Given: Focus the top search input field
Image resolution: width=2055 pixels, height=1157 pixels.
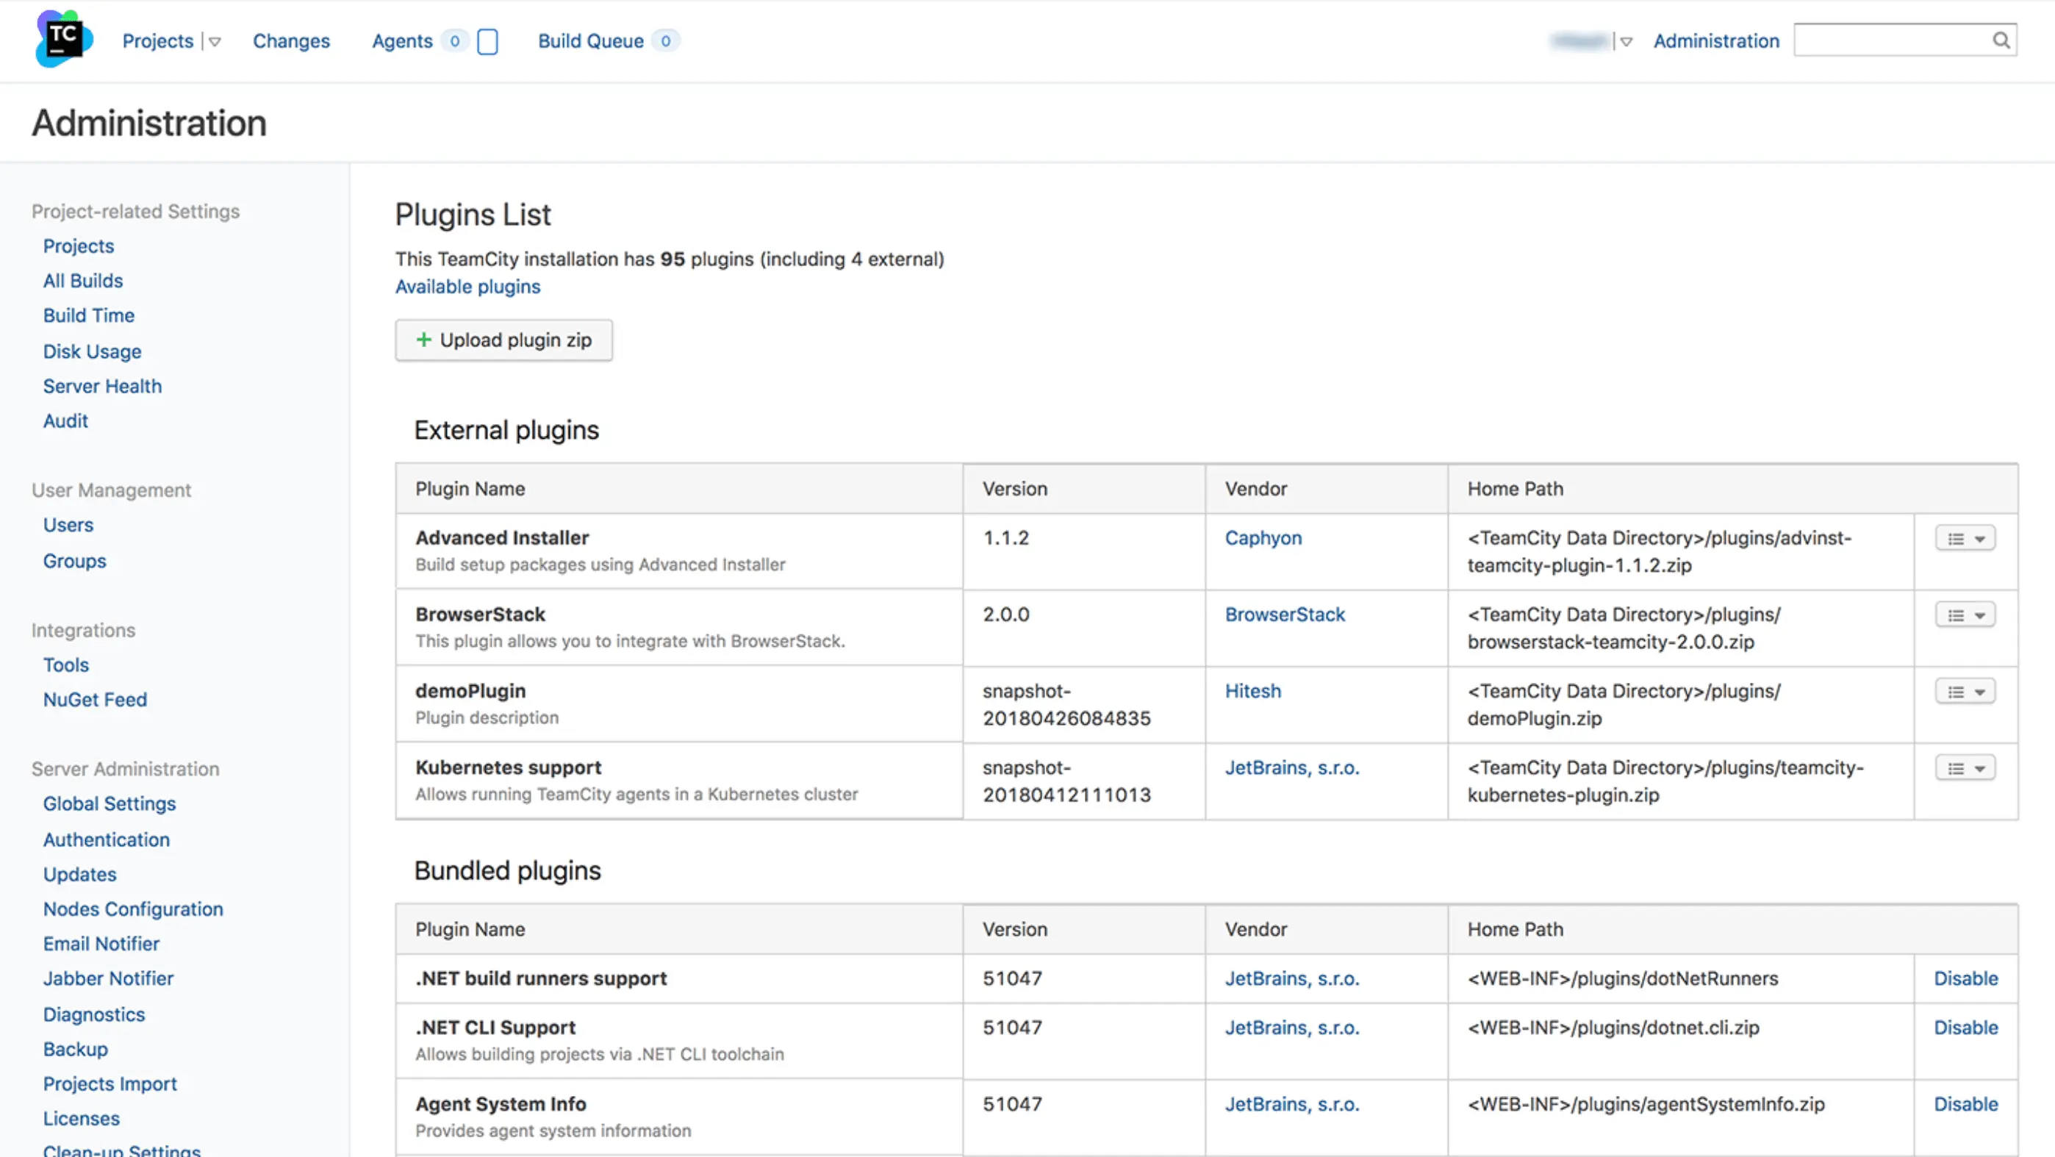Looking at the screenshot, I should 1890,40.
